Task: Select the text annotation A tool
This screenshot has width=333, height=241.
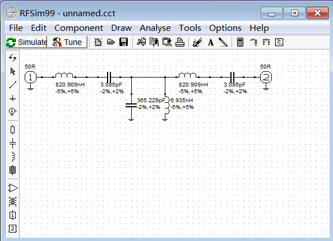Action: tap(210, 42)
